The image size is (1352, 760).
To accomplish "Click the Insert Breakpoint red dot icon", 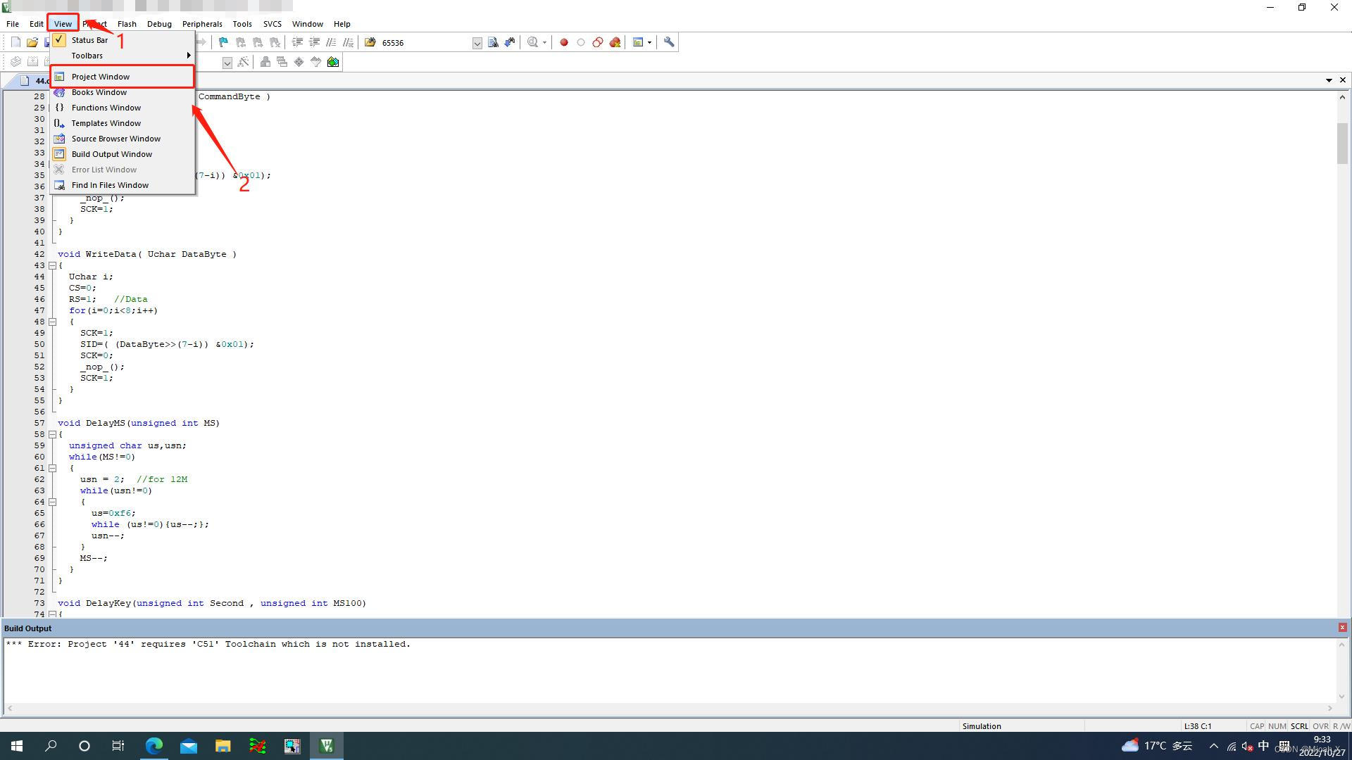I will (564, 42).
